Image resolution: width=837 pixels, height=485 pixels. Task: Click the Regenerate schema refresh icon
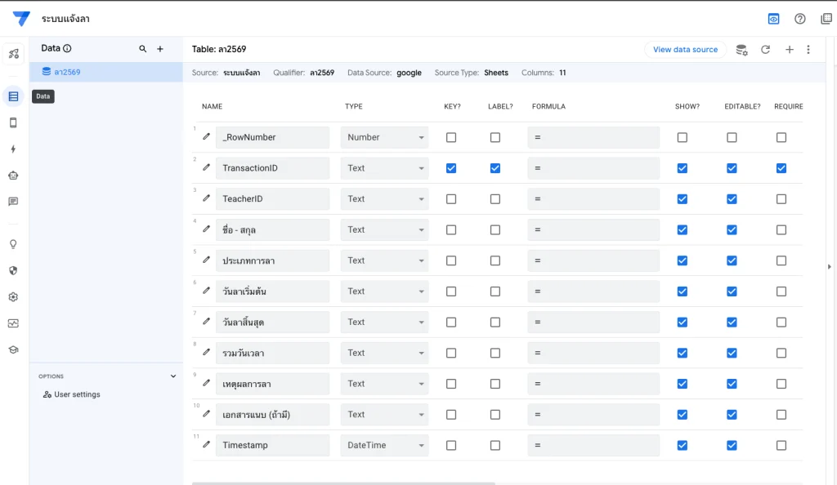765,50
